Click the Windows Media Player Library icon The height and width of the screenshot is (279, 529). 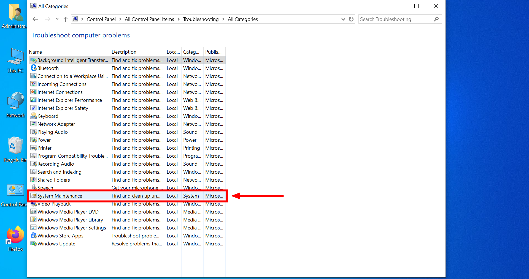tap(34, 220)
